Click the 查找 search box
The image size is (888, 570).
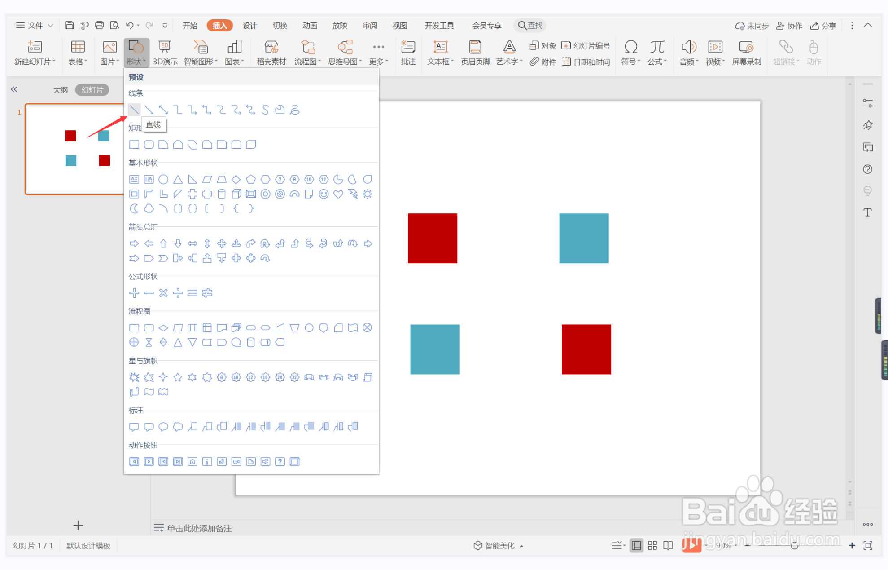coord(530,26)
